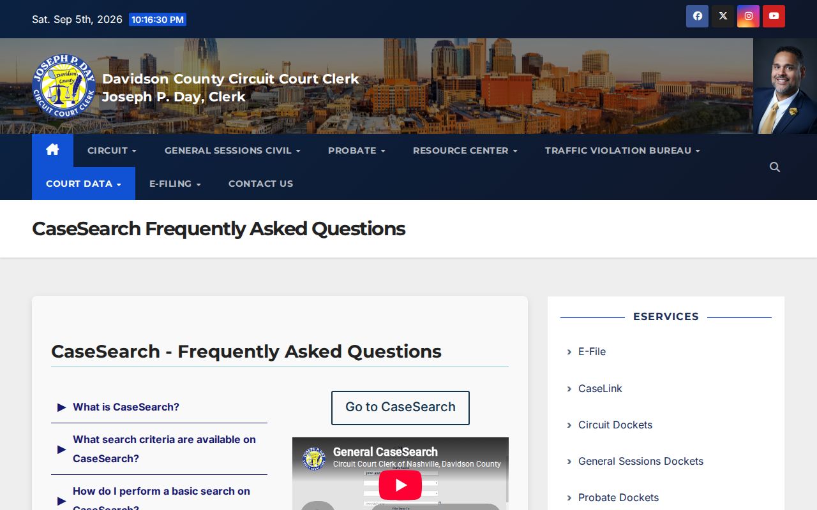Screen dimensions: 817x510
Task: Open the General Sessions Dockets link
Action: pyautogui.click(x=641, y=461)
